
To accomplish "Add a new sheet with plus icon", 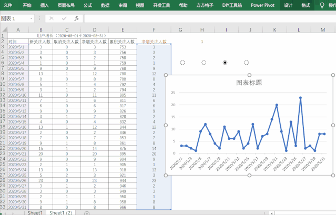I will pyautogui.click(x=87, y=213).
